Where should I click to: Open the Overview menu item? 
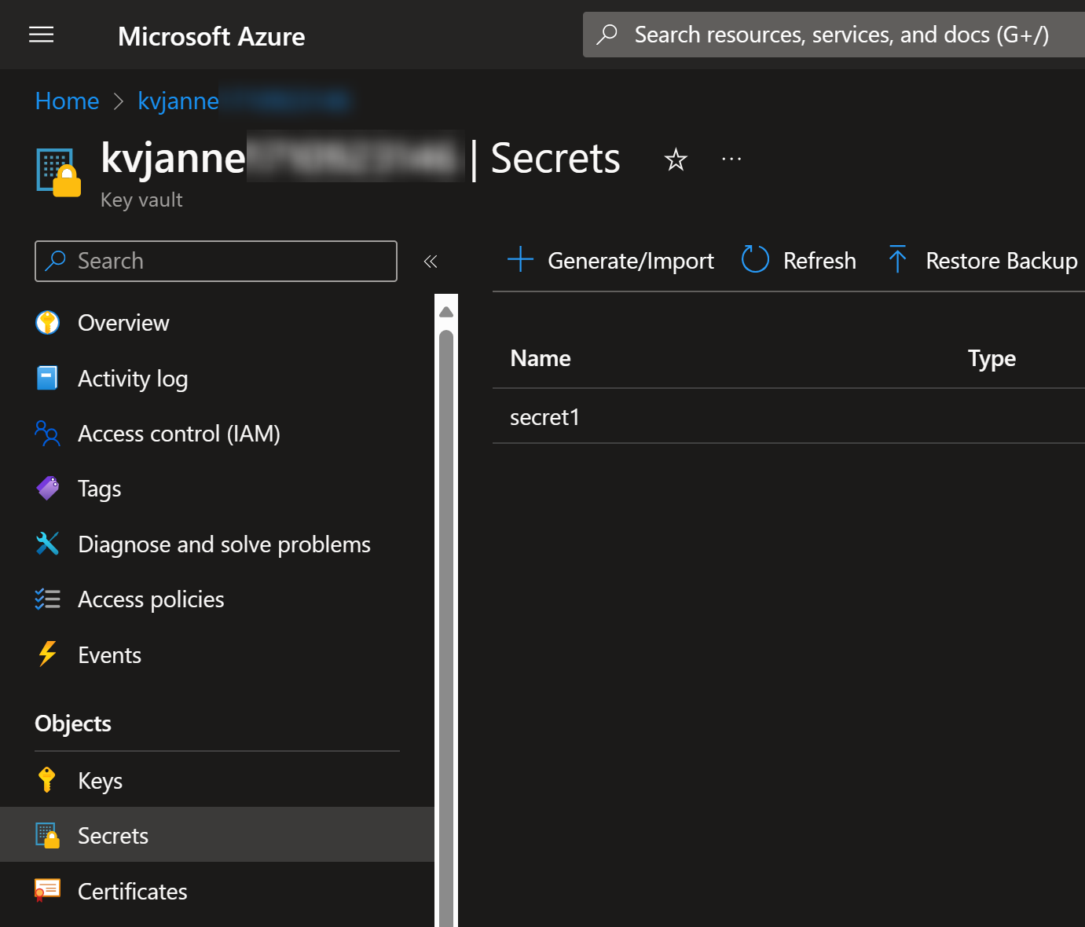point(123,323)
